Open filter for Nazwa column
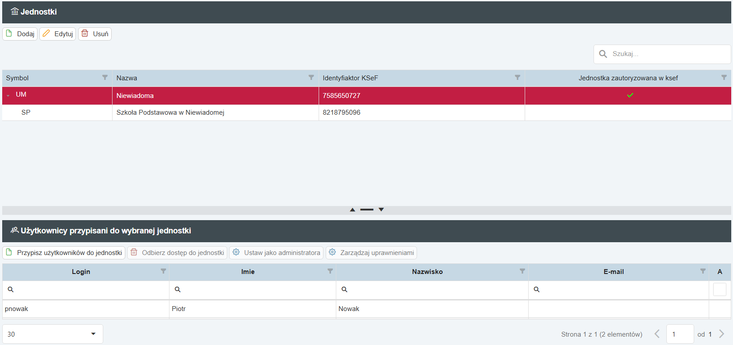Screen dimensions: 733x345 pyautogui.click(x=311, y=78)
